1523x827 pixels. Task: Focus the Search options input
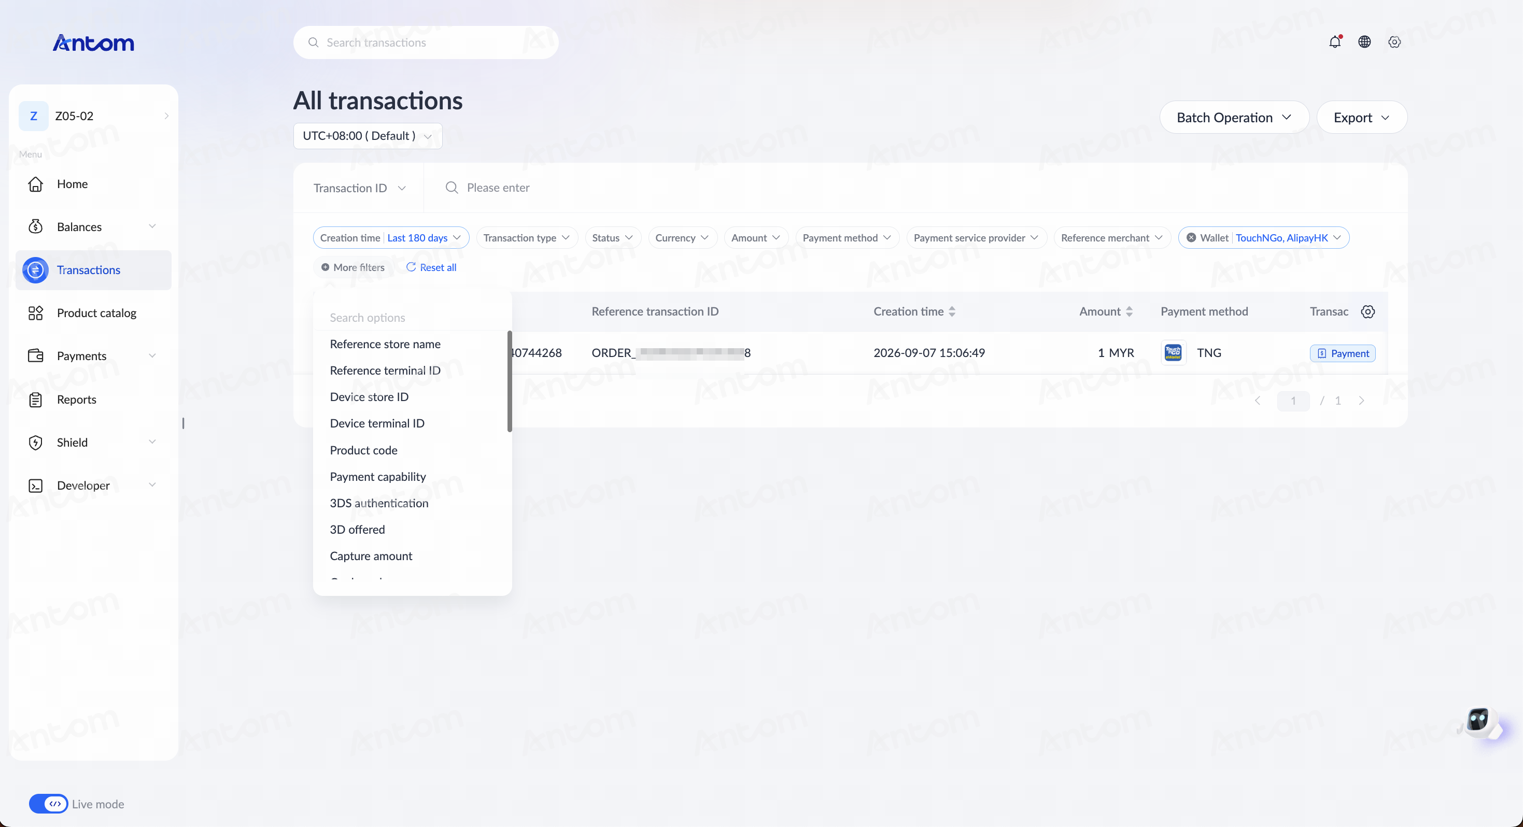coord(412,318)
